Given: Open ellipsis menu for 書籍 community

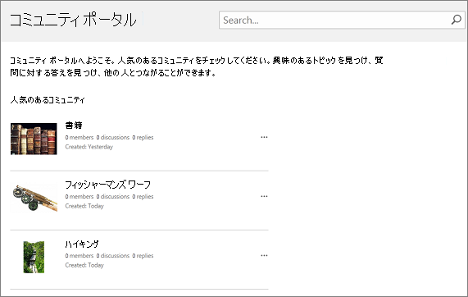Looking at the screenshot, I should pos(264,137).
